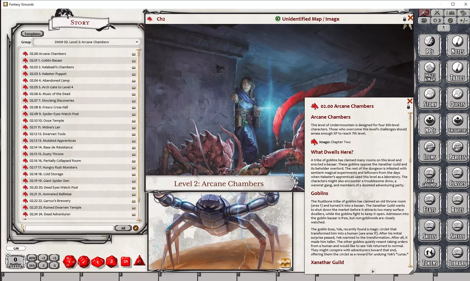Toggle the -5 modifier button
Screen dimensions: 470x281
pyautogui.click(x=54, y=266)
